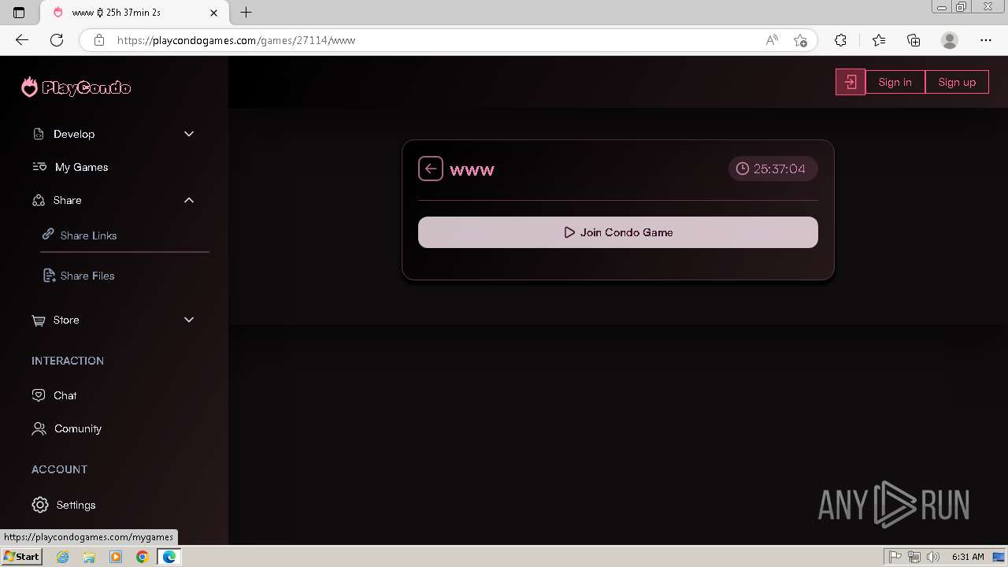1008x567 pixels.
Task: Click the My Games list icon
Action: tap(39, 167)
